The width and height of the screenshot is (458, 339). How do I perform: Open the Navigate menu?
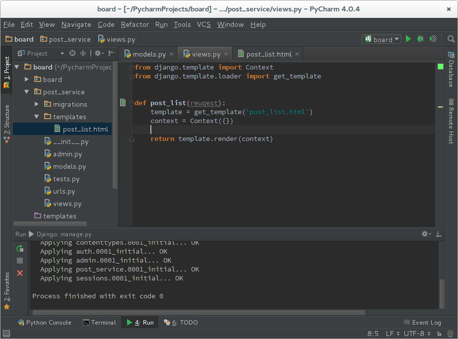click(x=76, y=24)
